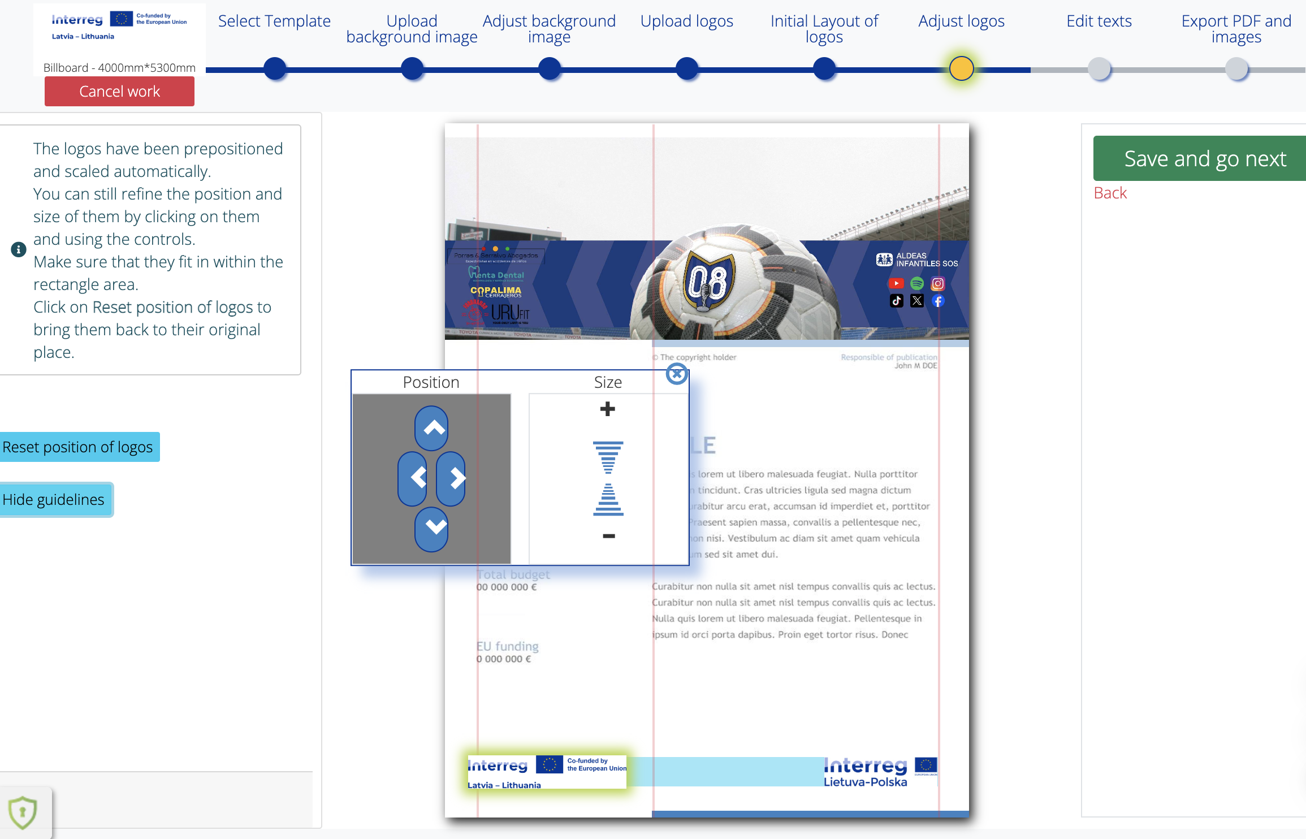Open the Edit texts step
This screenshot has width=1306, height=839.
tap(1099, 21)
